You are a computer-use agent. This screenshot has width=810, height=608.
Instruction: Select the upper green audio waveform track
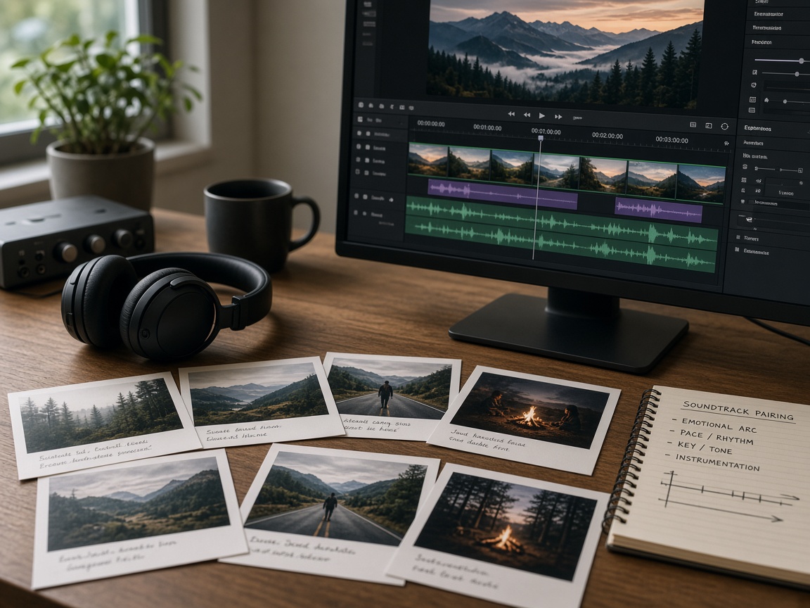(x=561, y=220)
